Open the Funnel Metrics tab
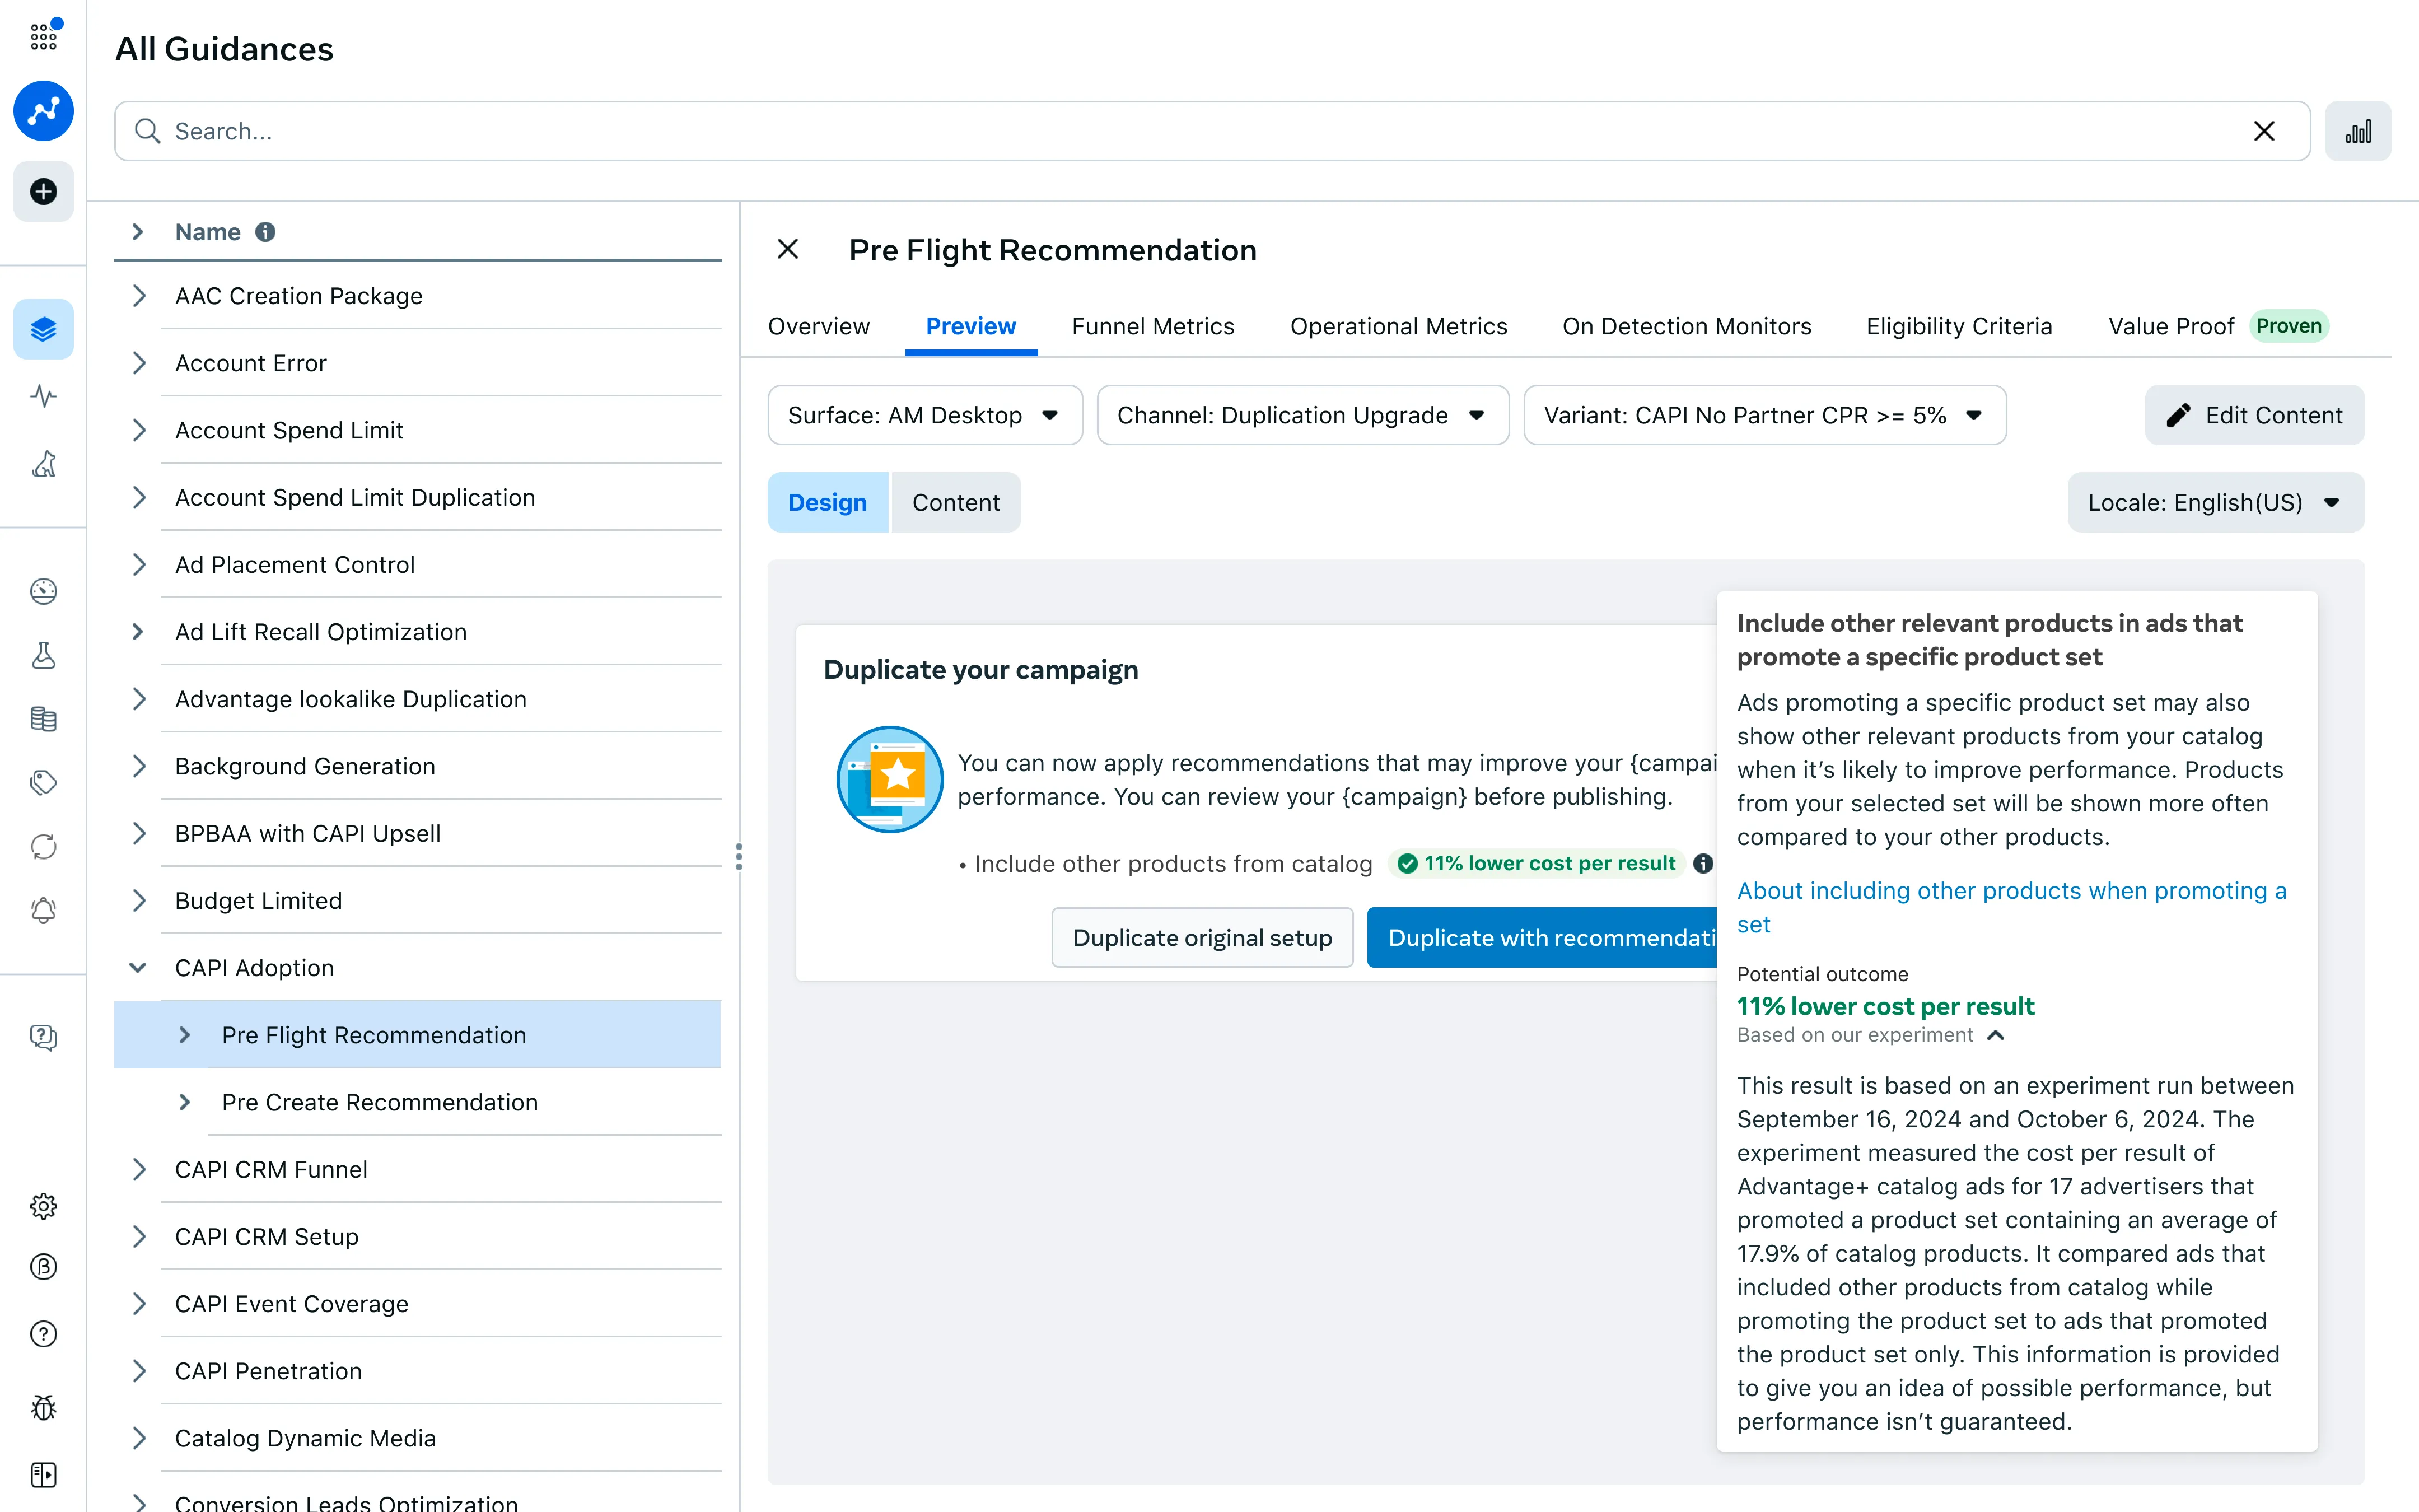This screenshot has width=2419, height=1512. tap(1152, 326)
